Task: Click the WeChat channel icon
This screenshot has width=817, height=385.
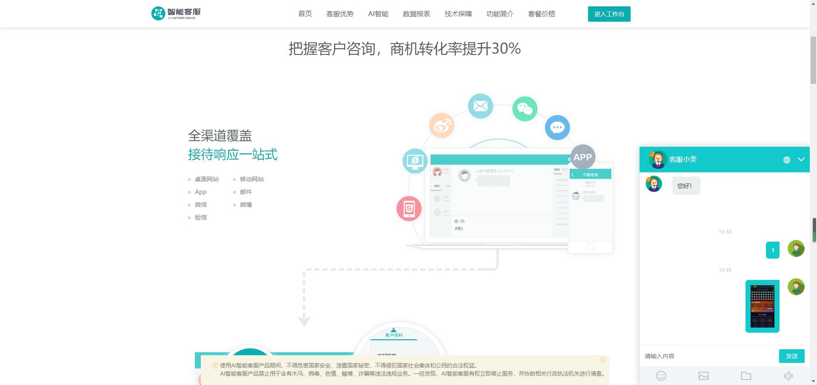Action: click(525, 109)
